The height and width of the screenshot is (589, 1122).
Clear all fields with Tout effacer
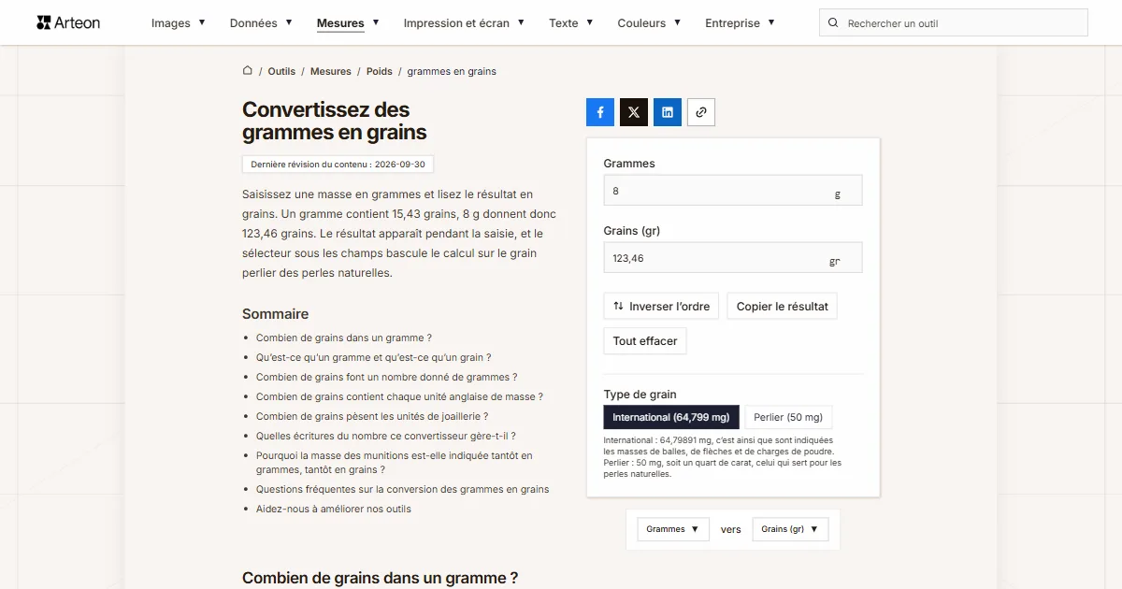pos(645,341)
